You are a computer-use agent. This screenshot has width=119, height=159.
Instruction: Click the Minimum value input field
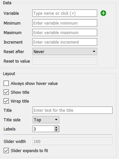pos(65,23)
